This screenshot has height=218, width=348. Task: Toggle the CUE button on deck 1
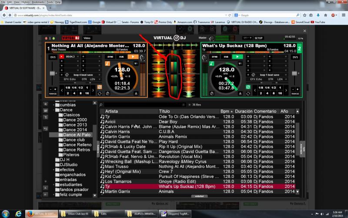pyautogui.click(x=122, y=57)
